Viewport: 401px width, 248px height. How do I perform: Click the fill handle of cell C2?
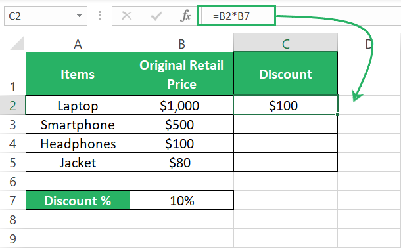click(338, 115)
